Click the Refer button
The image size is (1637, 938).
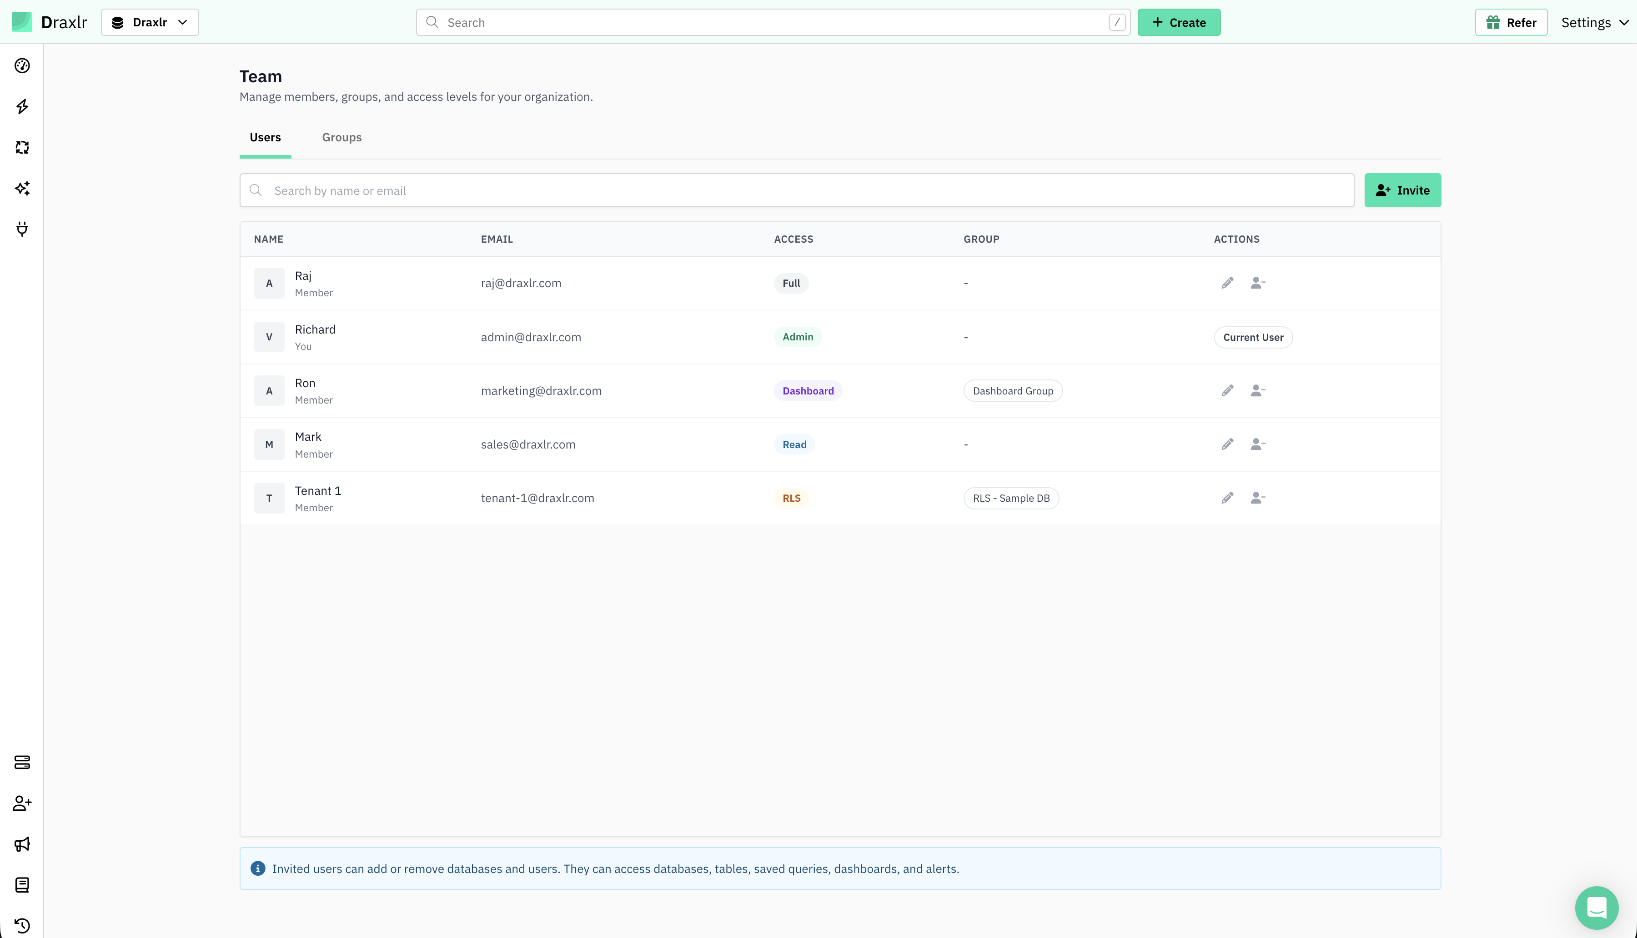click(1511, 23)
